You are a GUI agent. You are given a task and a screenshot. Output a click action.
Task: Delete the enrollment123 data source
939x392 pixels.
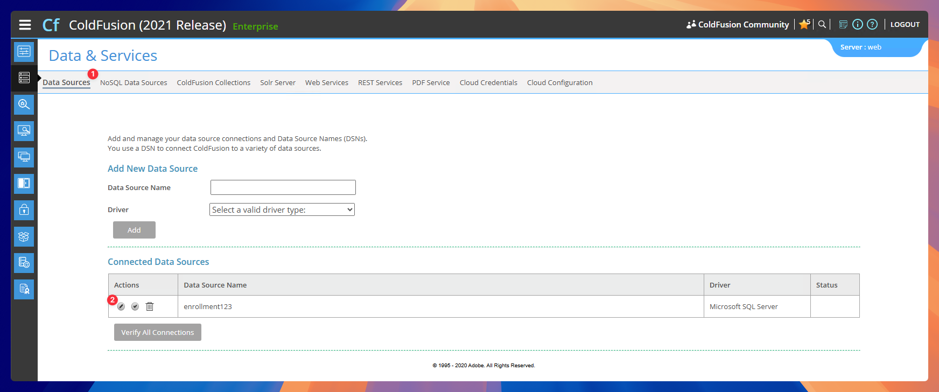point(150,306)
